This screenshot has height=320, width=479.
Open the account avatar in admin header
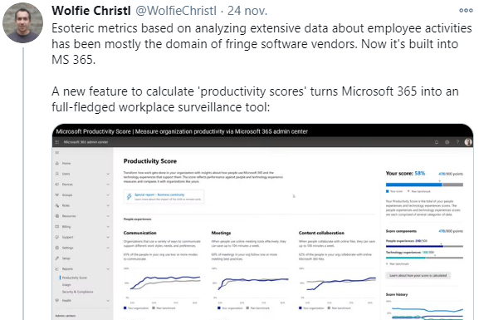468,142
